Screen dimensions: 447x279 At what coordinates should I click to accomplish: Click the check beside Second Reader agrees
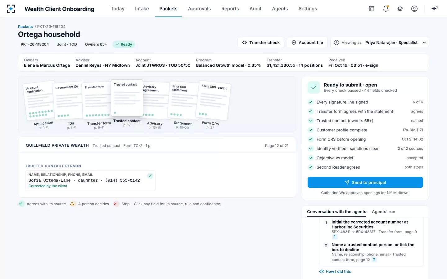point(311,167)
